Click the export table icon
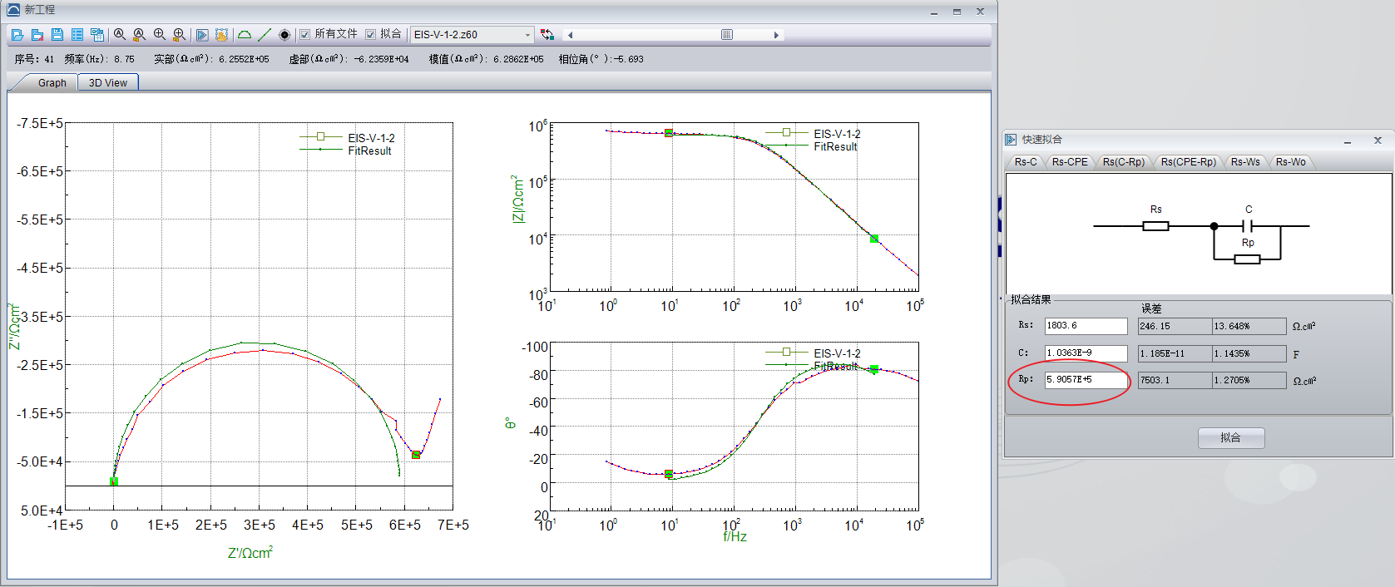The image size is (1395, 587). click(97, 35)
